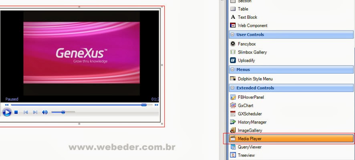Click the Treeview toolbox label

point(246,155)
